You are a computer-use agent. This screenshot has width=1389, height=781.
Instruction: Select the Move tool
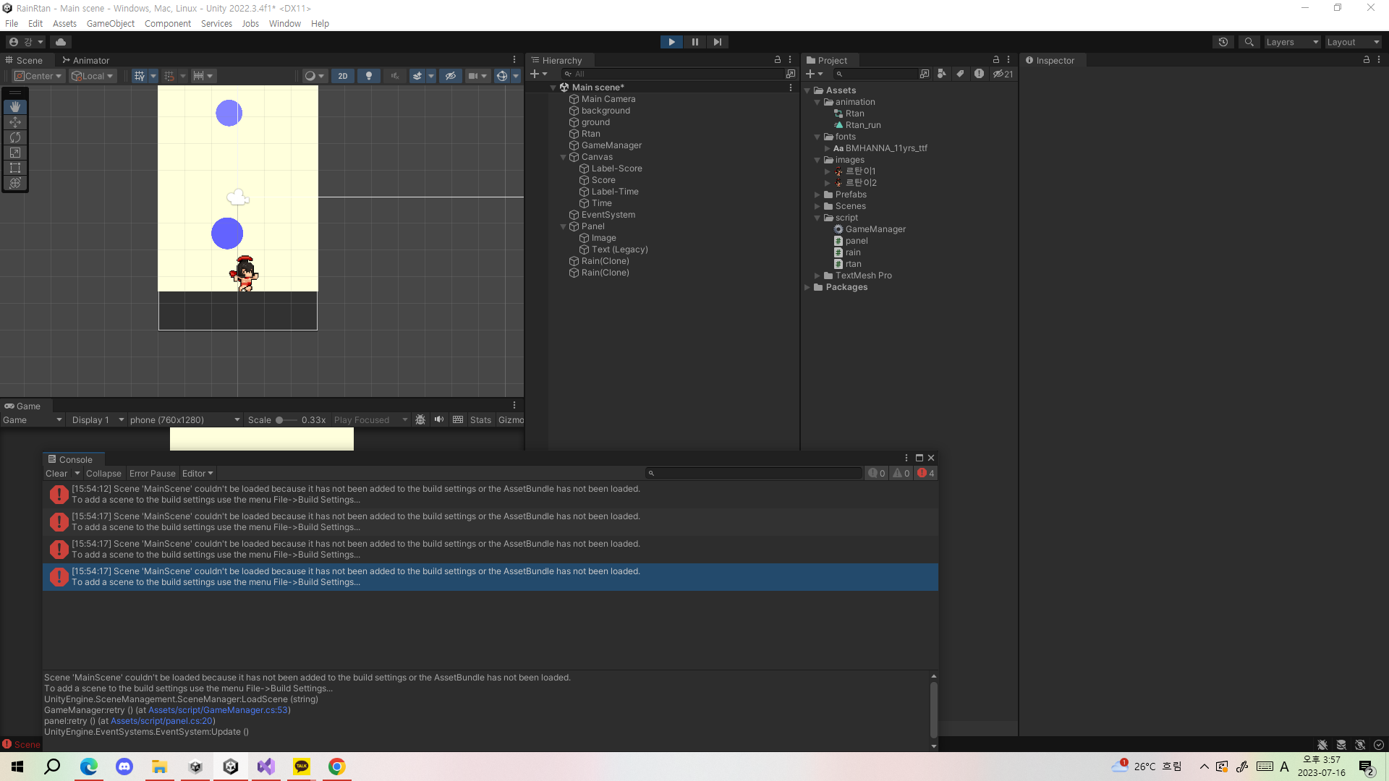click(x=15, y=122)
